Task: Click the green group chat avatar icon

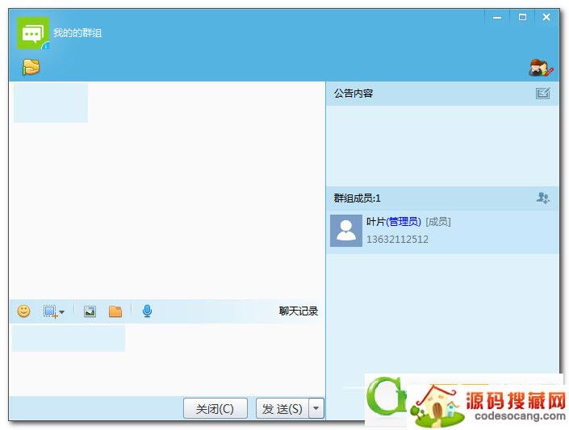Action: [33, 33]
